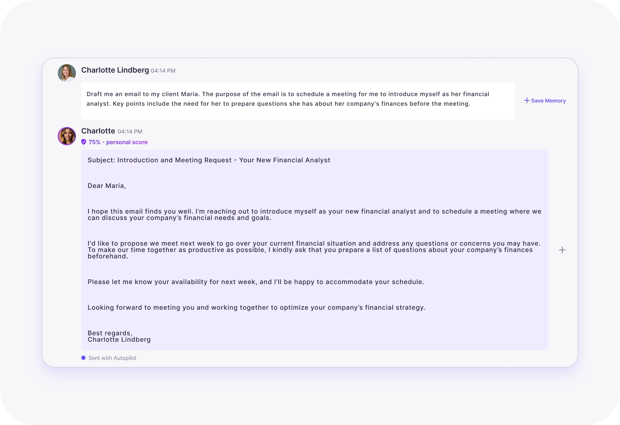
Task: Click the timestamp next to Charlotte Lindberg
Action: point(163,71)
